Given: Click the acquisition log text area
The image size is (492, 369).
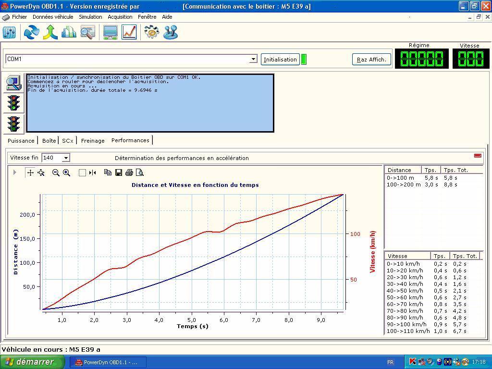Looking at the screenshot, I should pyautogui.click(x=150, y=103).
